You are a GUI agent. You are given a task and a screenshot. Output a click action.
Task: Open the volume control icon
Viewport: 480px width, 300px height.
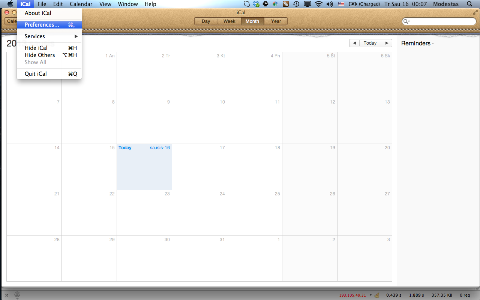point(330,4)
